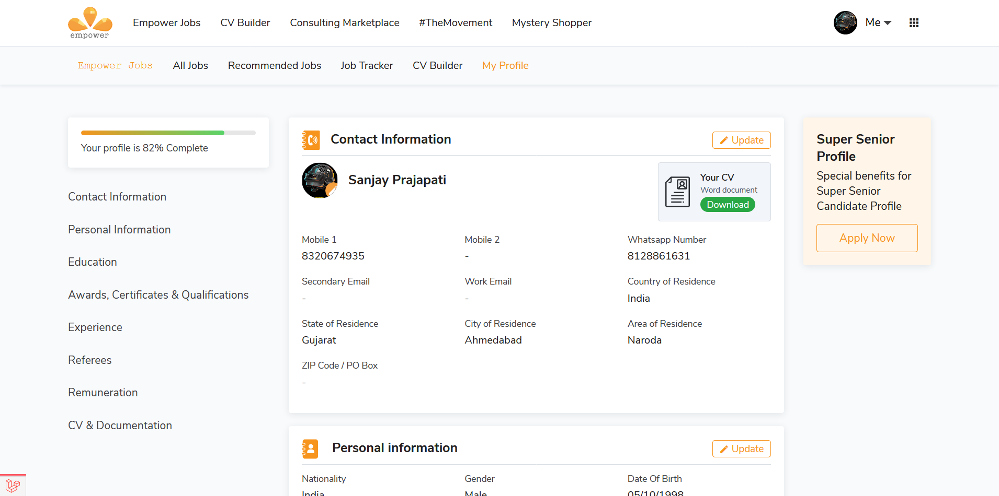Click the Country of Residence value India

pos(639,298)
